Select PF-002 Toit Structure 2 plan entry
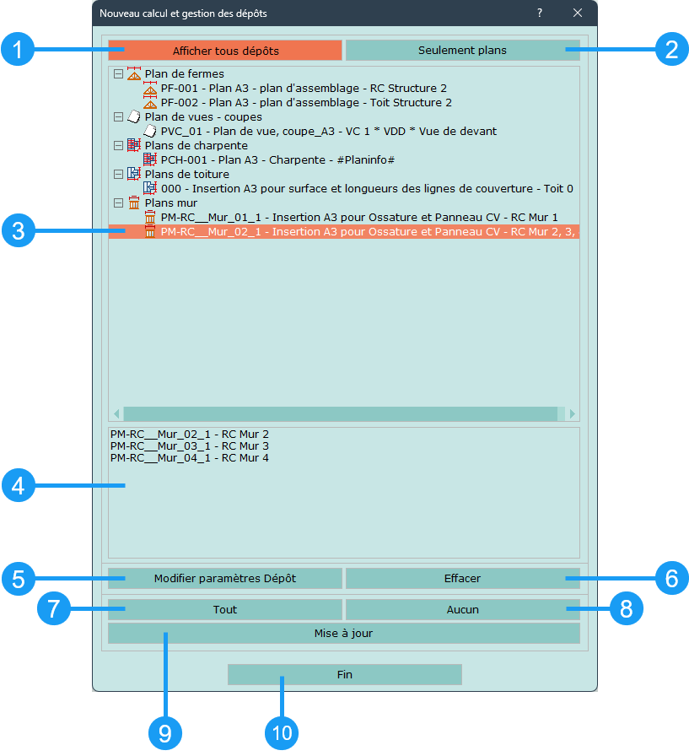Image resolution: width=689 pixels, height=756 pixels. 305,102
